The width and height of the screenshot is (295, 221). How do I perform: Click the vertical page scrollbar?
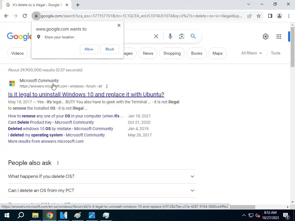tap(292, 47)
